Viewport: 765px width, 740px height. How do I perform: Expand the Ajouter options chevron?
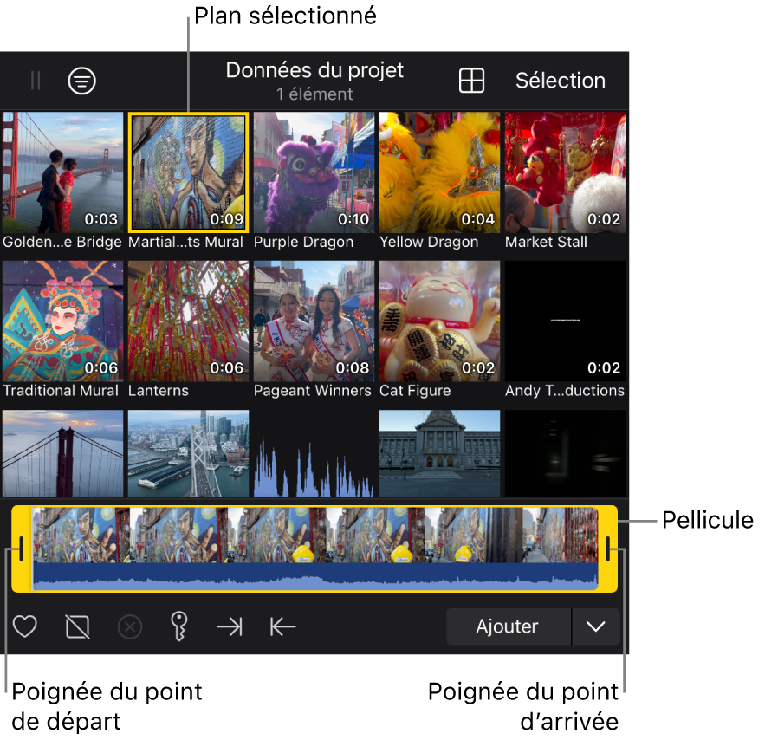[596, 626]
